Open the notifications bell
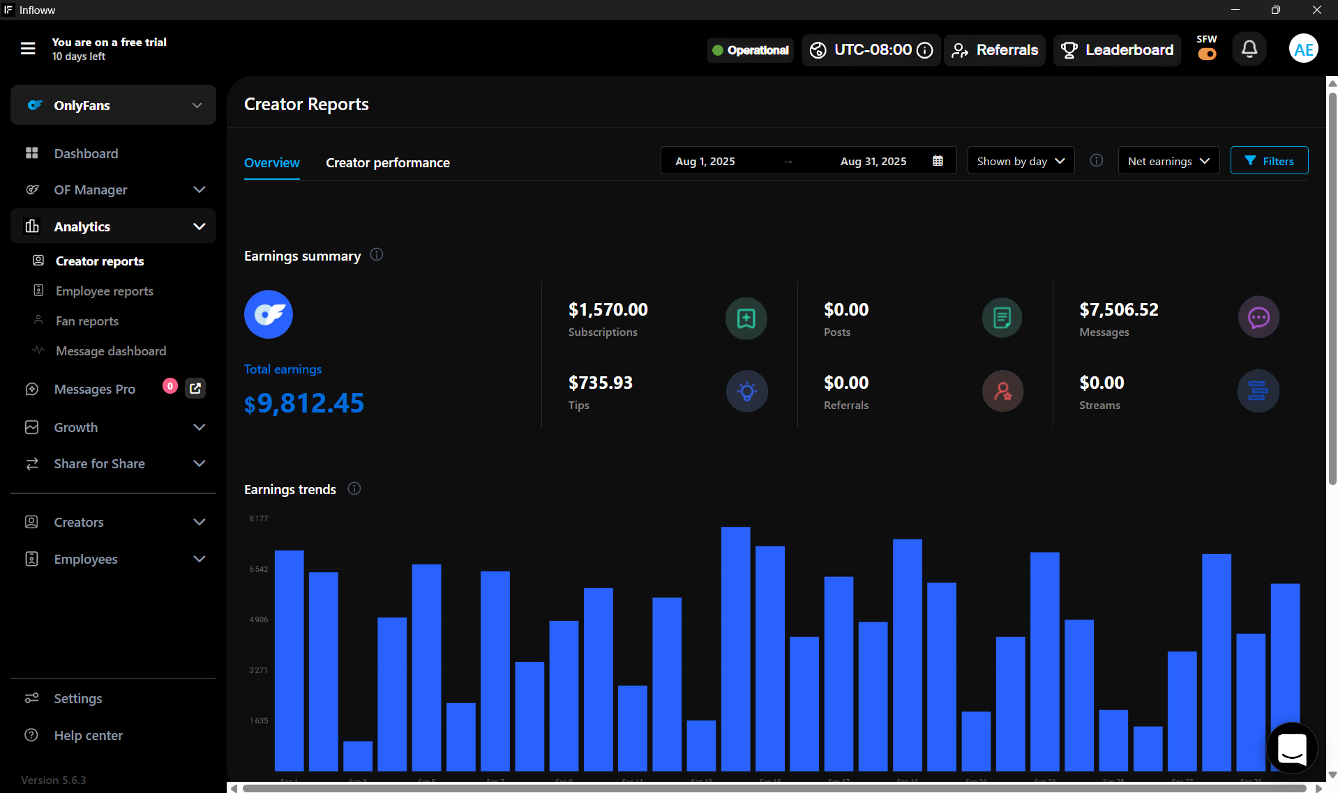 (1249, 49)
